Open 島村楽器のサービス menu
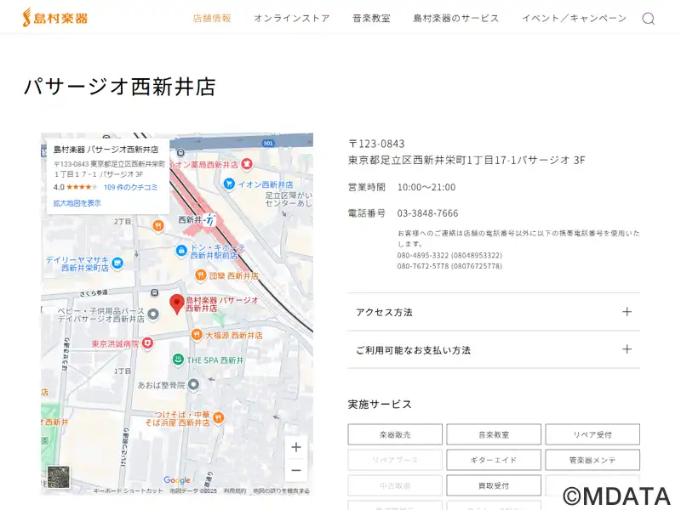The image size is (681, 510). point(456,18)
